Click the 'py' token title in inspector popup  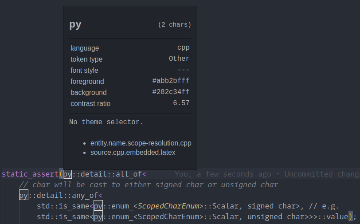pos(75,24)
